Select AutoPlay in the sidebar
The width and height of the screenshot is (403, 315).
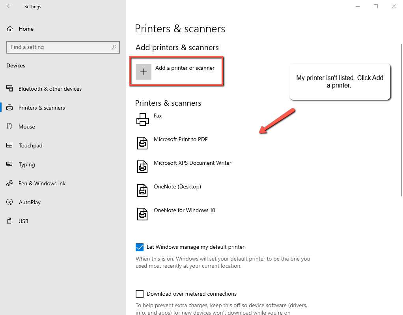[30, 202]
